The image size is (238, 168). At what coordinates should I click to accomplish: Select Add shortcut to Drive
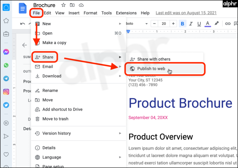pyautogui.click(x=79, y=109)
